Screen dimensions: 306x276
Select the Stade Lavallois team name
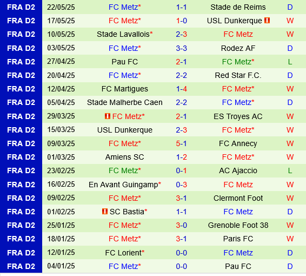[x=123, y=35]
